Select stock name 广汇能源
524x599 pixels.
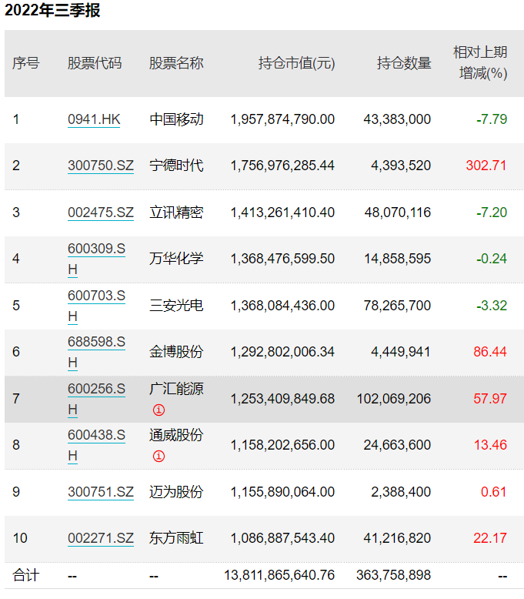(176, 389)
